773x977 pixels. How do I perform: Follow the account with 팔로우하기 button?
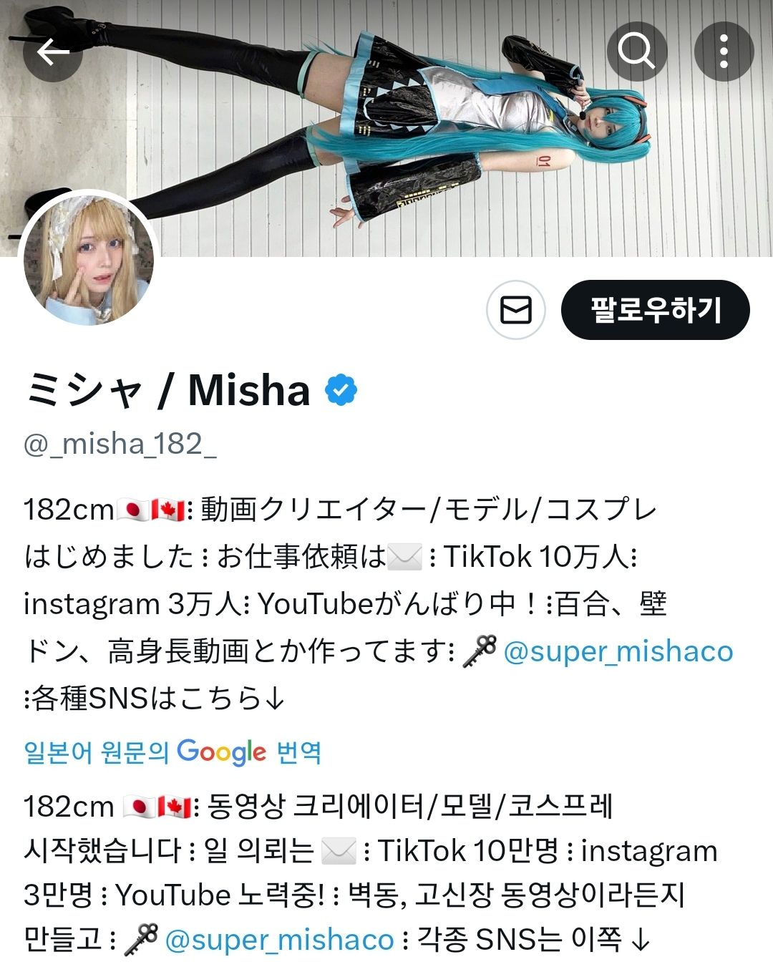tap(656, 310)
